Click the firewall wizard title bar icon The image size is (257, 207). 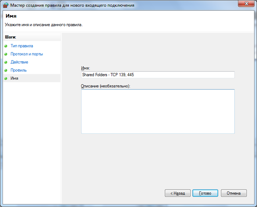click(6, 5)
